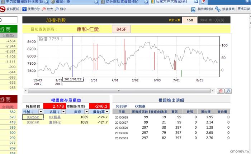The image size is (251, 154).
Task: Click the 買均價 value 2.76
Action: pyautogui.click(x=209, y=138)
